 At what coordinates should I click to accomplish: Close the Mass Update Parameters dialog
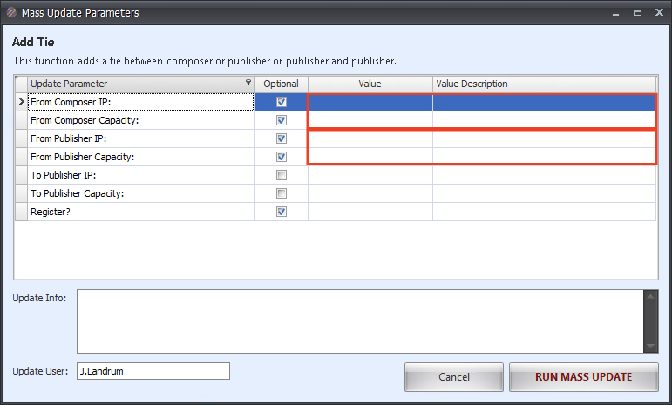point(659,13)
